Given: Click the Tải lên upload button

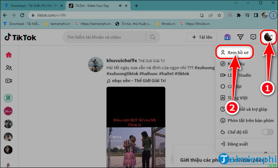Looking at the screenshot, I should [x=202, y=37].
